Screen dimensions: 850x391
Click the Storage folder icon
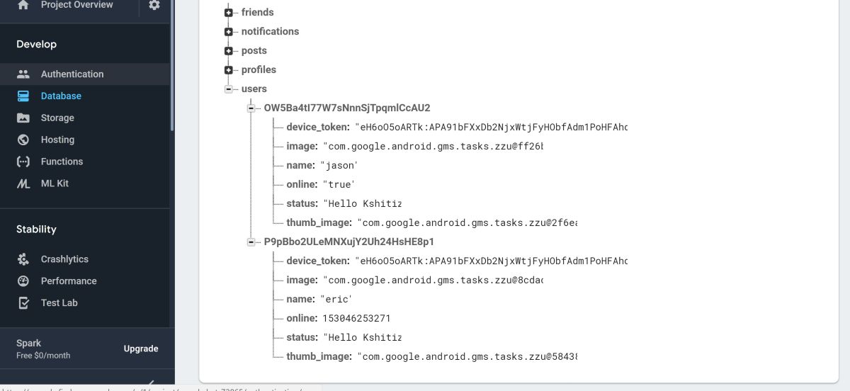click(x=23, y=118)
